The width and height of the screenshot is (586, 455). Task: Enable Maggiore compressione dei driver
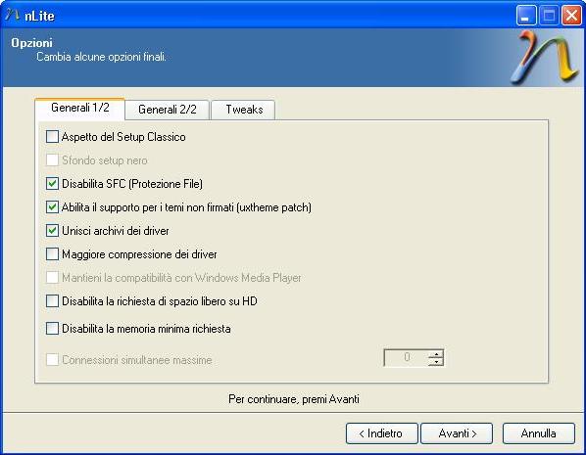pyautogui.click(x=52, y=254)
